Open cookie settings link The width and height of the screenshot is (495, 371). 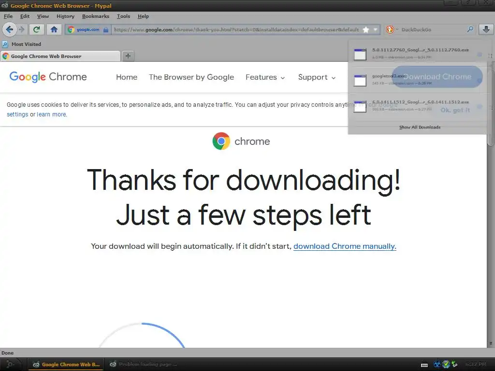[17, 114]
